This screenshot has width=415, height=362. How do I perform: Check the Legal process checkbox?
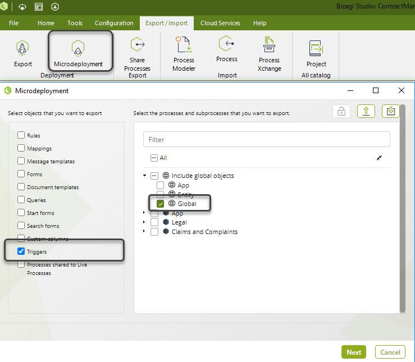[x=154, y=222]
